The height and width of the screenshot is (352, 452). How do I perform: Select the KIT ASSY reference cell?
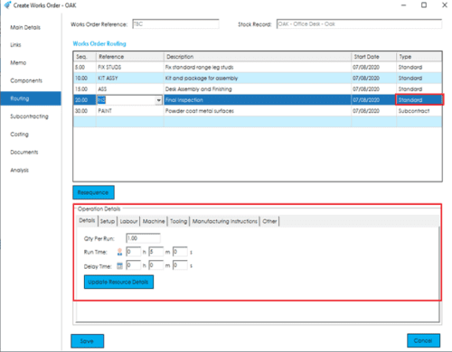click(x=130, y=79)
